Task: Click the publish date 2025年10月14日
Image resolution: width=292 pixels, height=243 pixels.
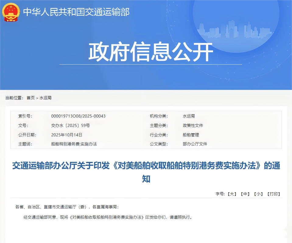Action: (67, 135)
